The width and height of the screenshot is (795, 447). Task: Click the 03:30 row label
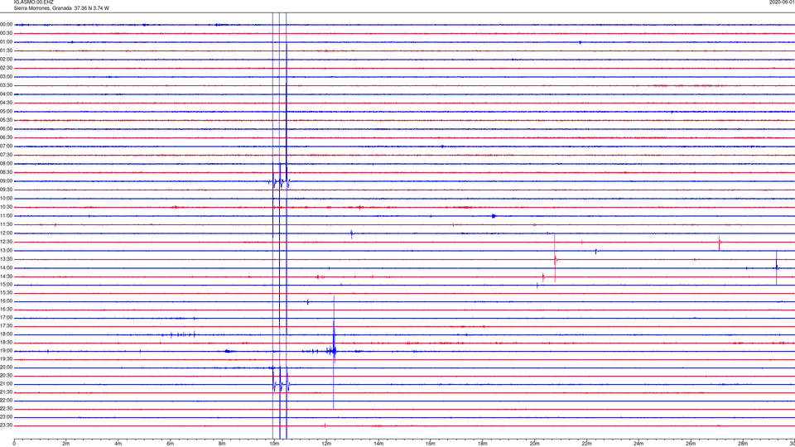[6, 85]
